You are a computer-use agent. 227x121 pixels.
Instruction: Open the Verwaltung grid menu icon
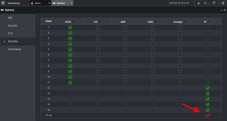coord(3,3)
